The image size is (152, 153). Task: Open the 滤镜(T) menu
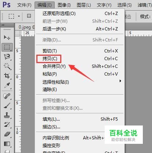pyautogui.click(x=145, y=5)
